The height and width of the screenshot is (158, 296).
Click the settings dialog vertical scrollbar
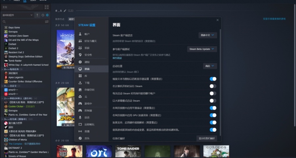click(220, 82)
